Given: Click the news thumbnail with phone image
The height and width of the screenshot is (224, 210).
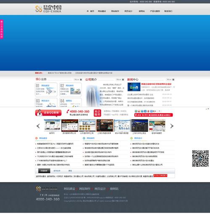Looking at the screenshot, I should click(x=134, y=87).
